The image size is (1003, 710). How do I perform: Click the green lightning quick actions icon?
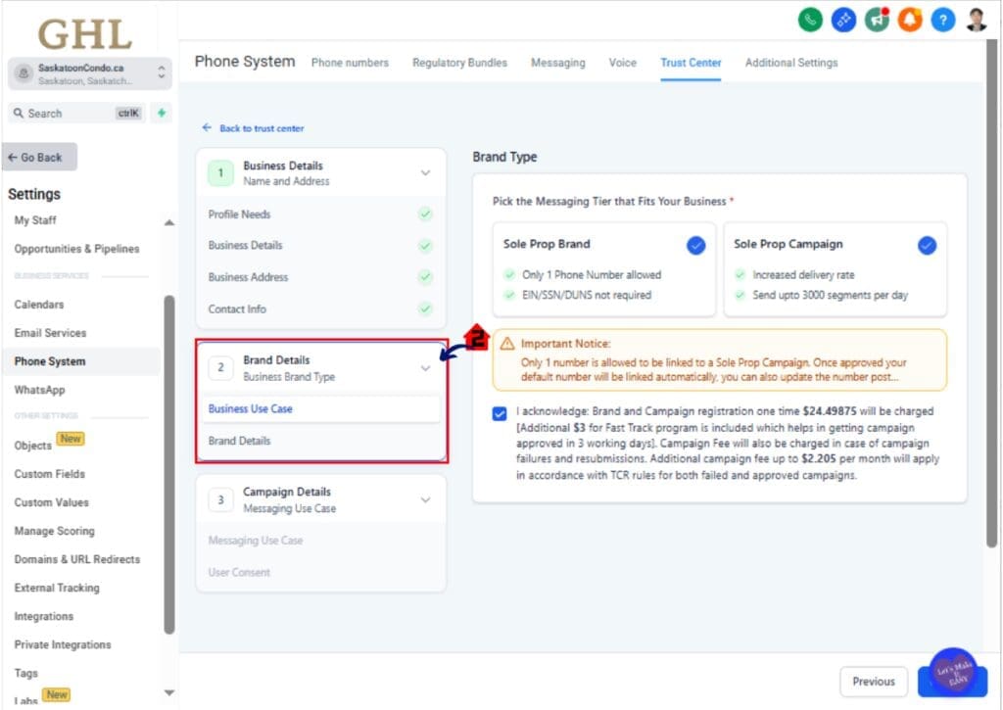[x=162, y=113]
